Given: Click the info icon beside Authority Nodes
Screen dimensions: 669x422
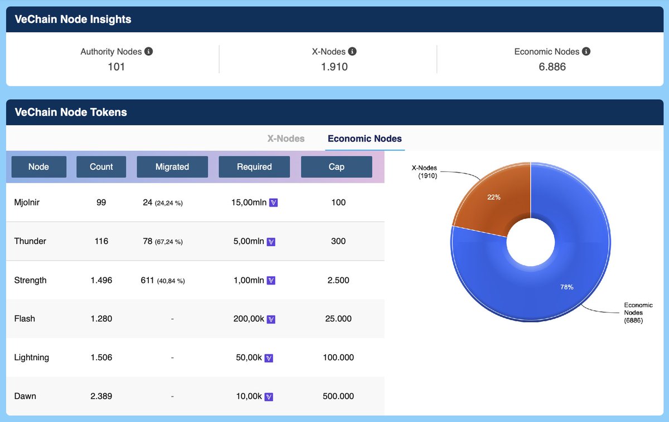Looking at the screenshot, I should click(148, 51).
